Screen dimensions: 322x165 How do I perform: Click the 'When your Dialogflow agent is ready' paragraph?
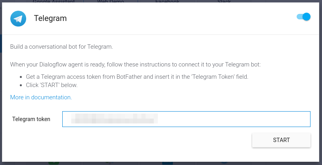pyautogui.click(x=136, y=64)
